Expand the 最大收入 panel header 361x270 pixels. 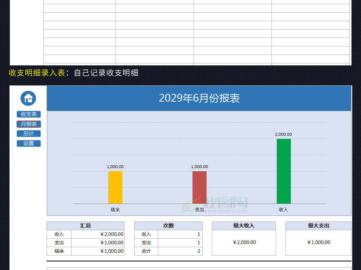(x=244, y=225)
